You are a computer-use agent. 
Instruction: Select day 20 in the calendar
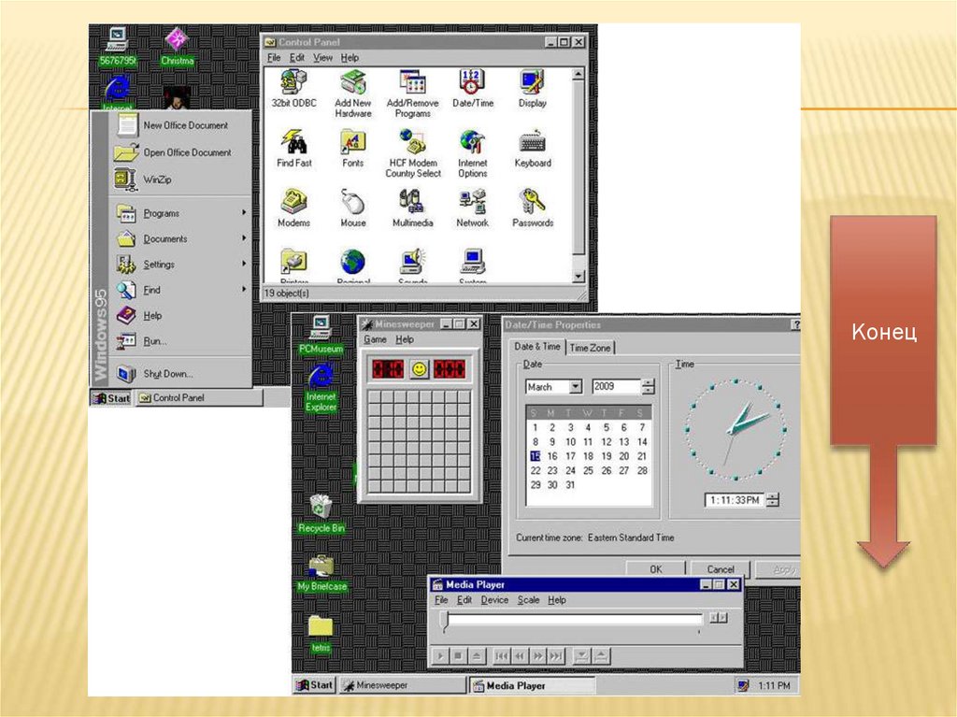coord(623,456)
